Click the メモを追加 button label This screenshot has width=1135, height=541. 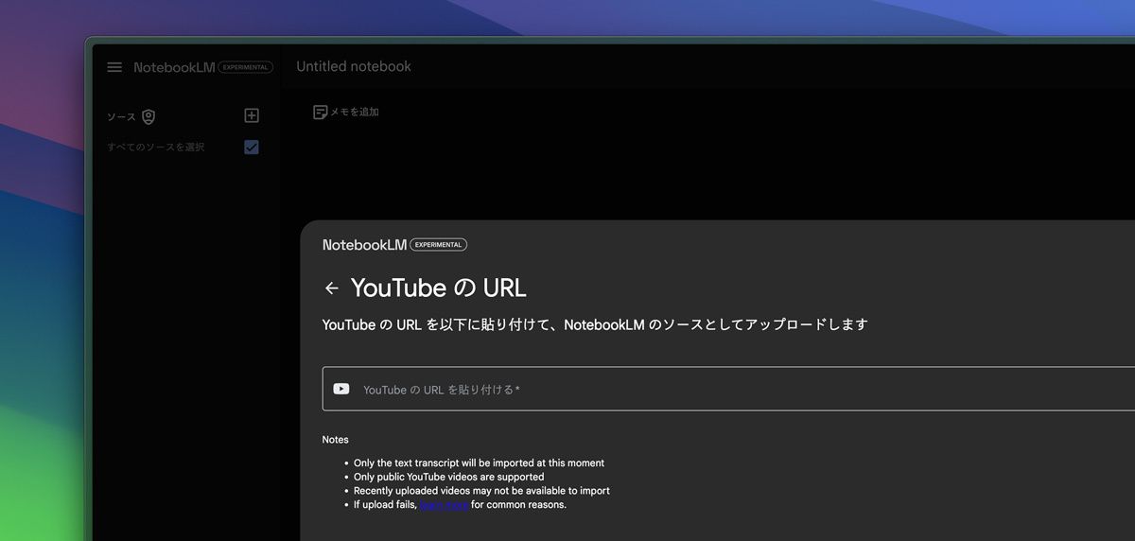(x=354, y=112)
